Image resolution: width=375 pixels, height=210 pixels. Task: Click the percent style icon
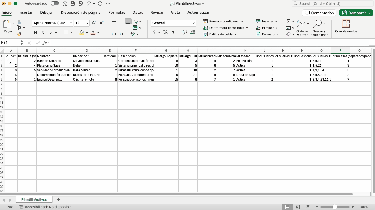165,32
